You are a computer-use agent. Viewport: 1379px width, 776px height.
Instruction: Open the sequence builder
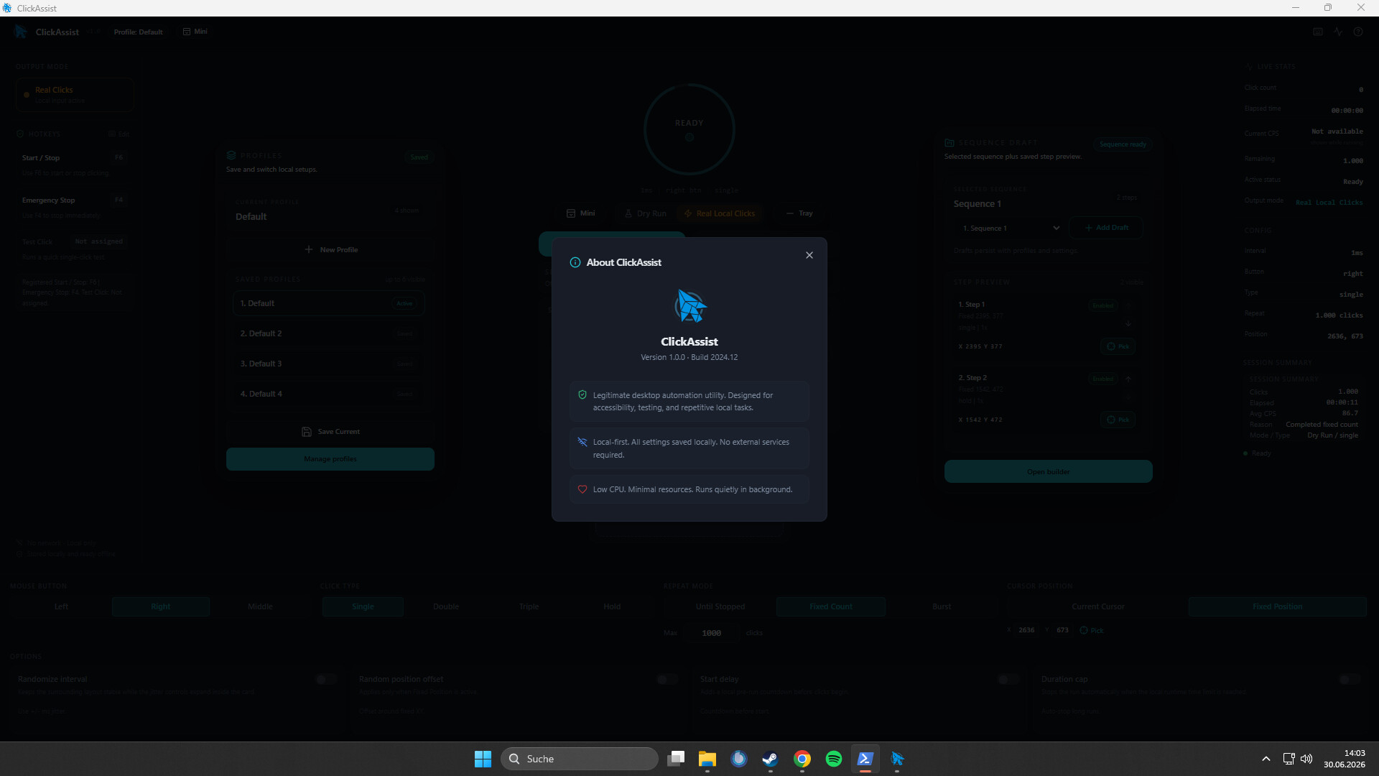point(1049,472)
